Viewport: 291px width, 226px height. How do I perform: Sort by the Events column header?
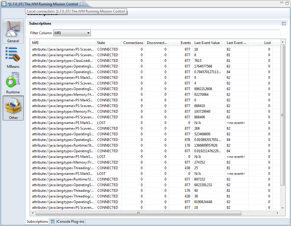pos(181,43)
